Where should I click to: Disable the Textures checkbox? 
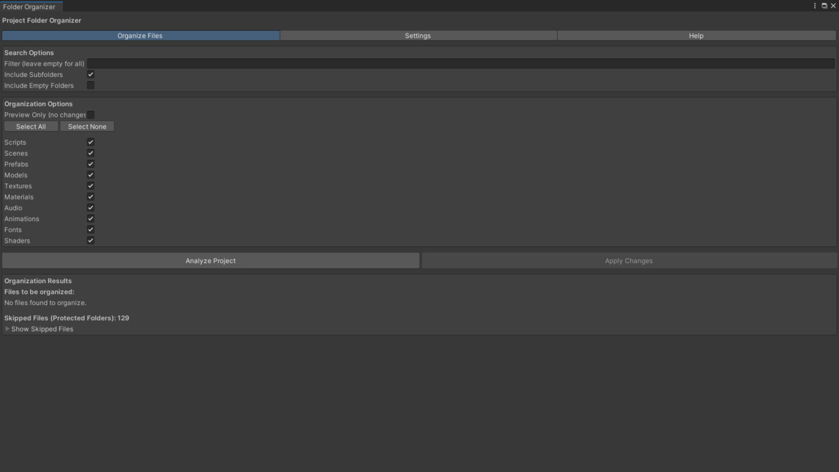[90, 185]
